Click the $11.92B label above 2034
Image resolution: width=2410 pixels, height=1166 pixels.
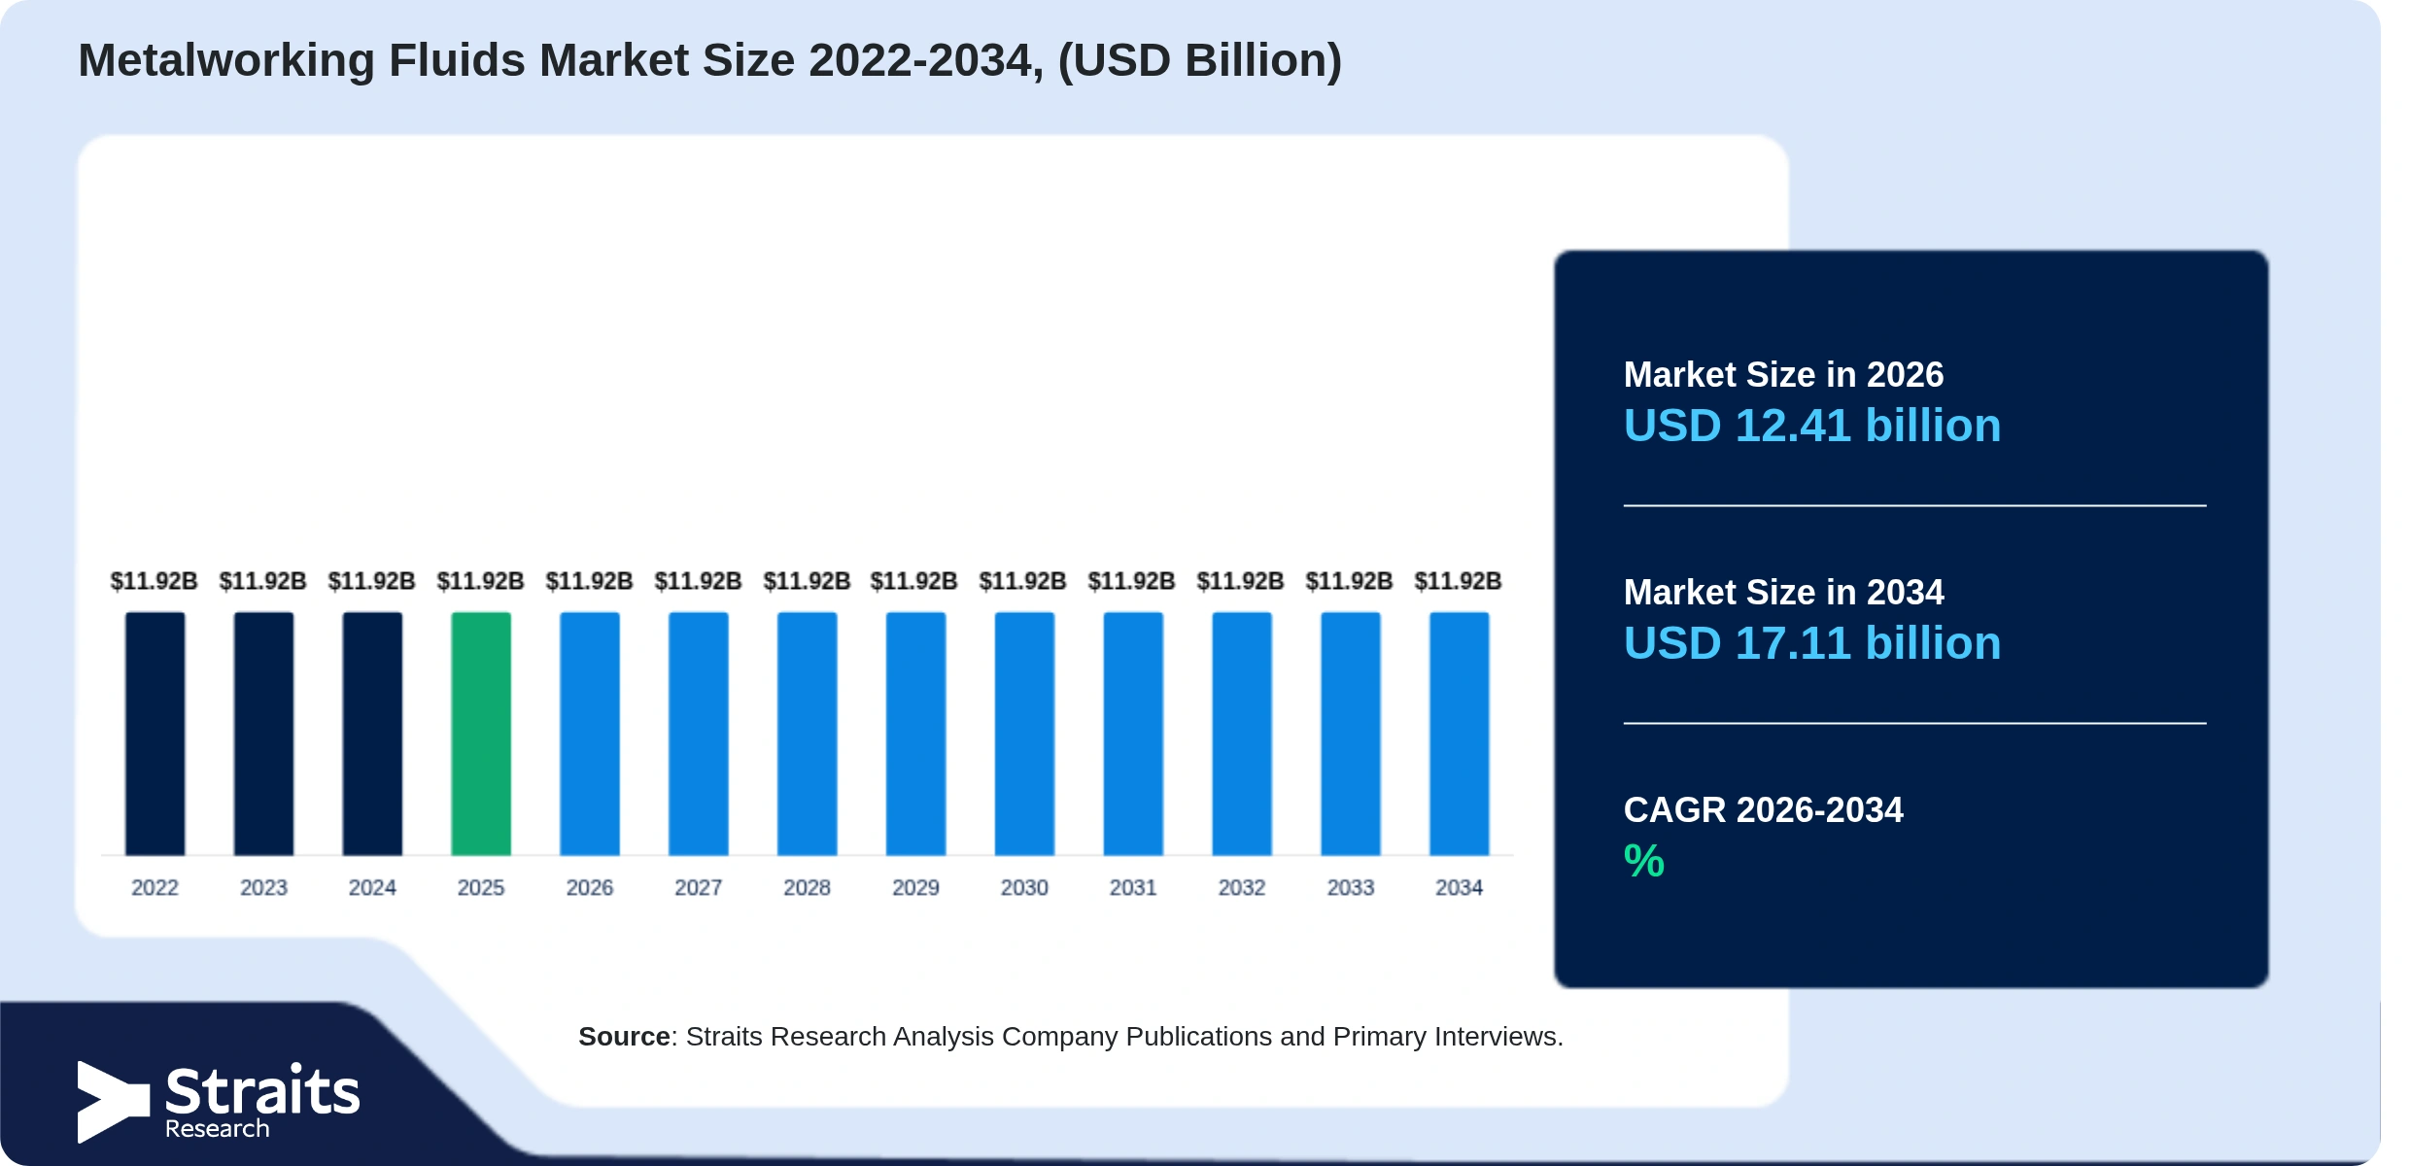[1459, 581]
